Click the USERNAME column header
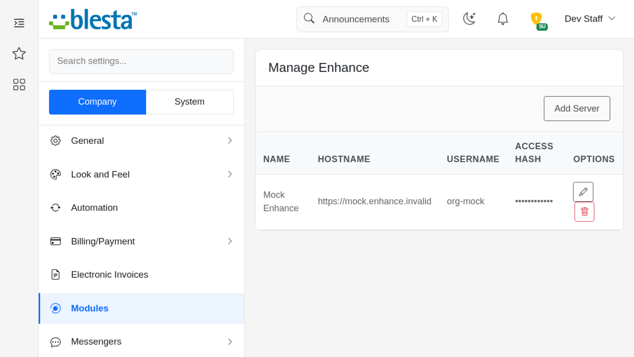Image resolution: width=634 pixels, height=357 pixels. click(x=473, y=159)
